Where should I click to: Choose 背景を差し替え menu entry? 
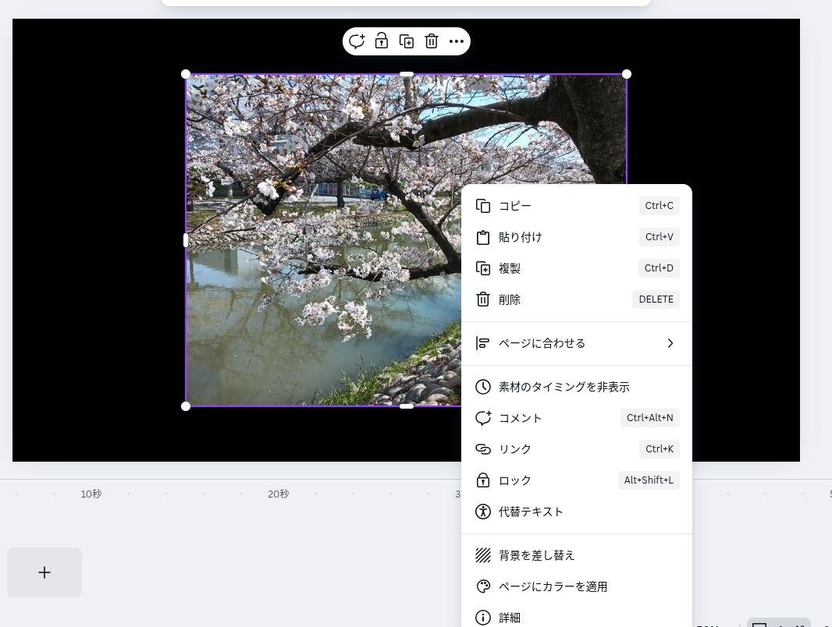(x=537, y=555)
